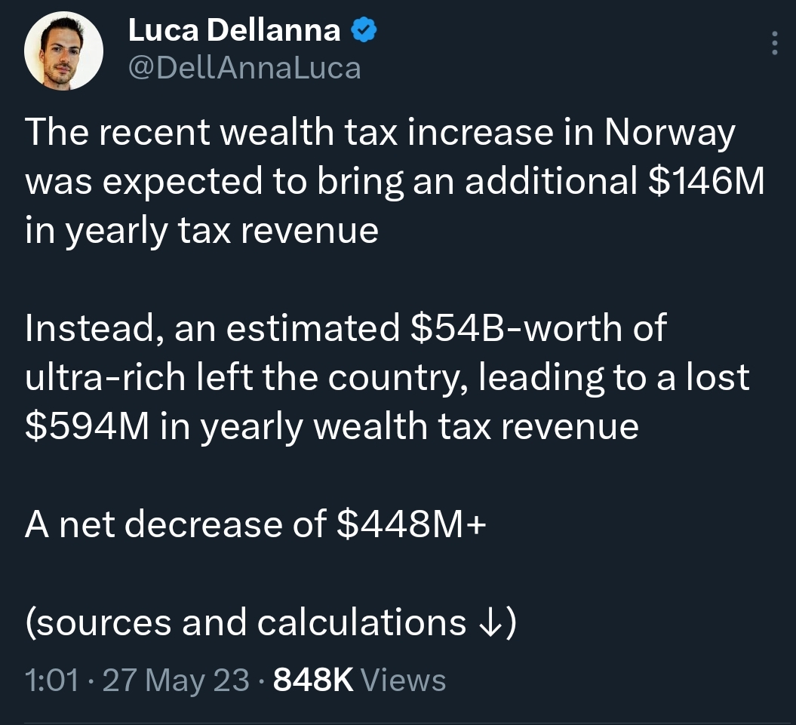
Task: Click the line 'A net decrease of $448M+'
Action: 255,525
